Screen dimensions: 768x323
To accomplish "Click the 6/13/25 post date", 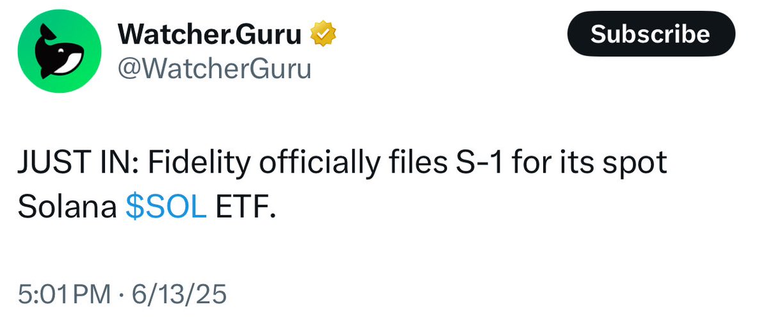I will [x=174, y=295].
